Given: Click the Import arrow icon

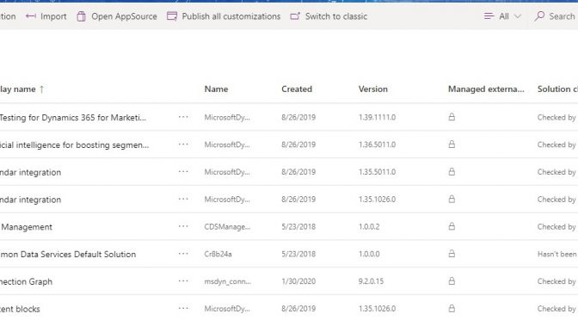Looking at the screenshot, I should [31, 16].
